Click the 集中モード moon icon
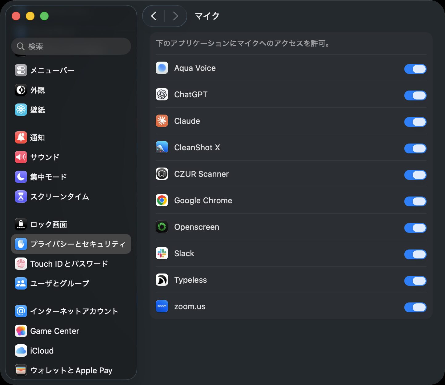Image resolution: width=445 pixels, height=385 pixels. point(21,177)
